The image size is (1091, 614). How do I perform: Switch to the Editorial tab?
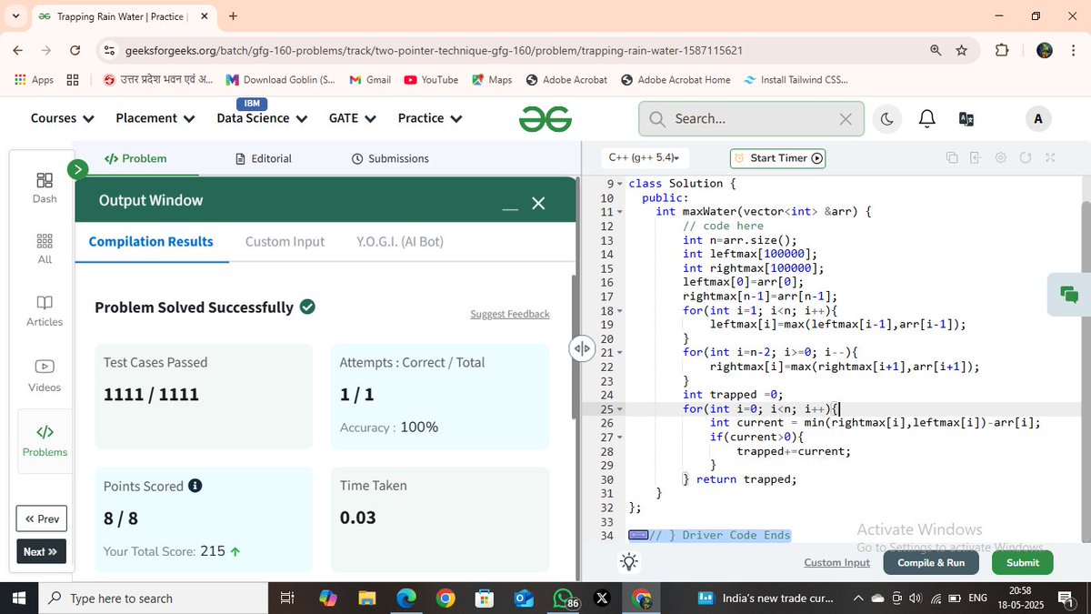(x=264, y=158)
